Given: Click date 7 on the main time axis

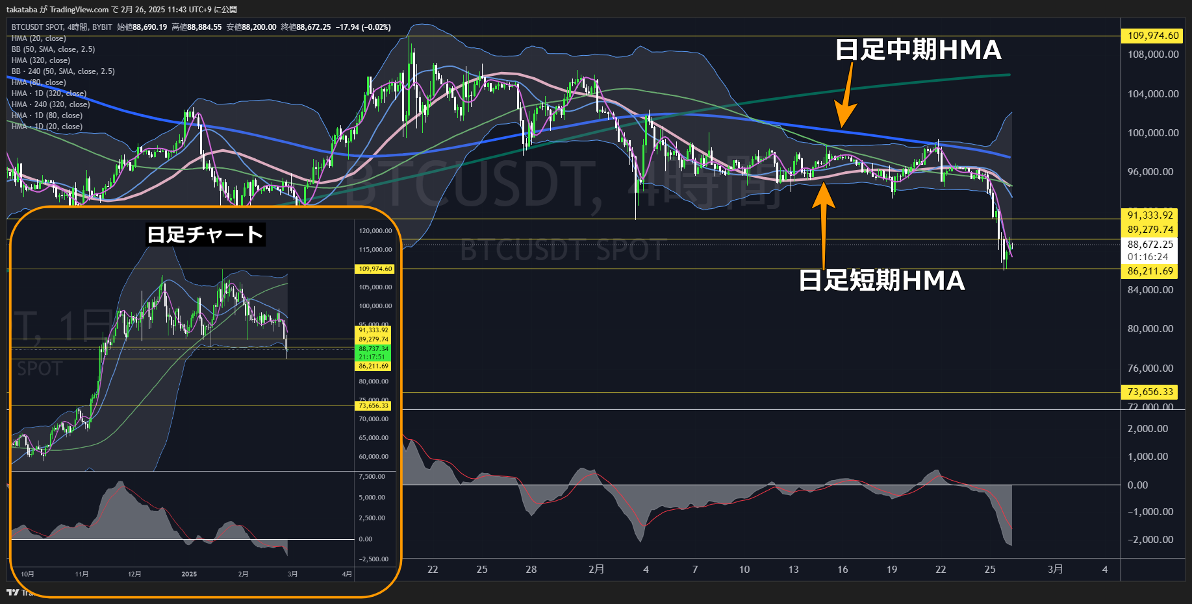Looking at the screenshot, I should (695, 570).
